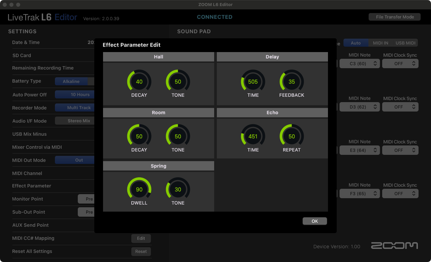
Task: Click the Hall DECAY knob
Action: [x=139, y=82]
